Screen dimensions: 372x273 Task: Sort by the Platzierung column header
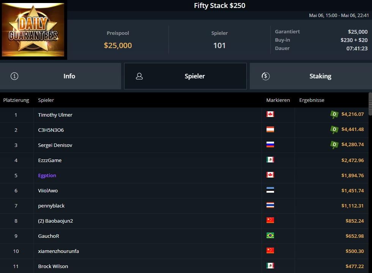pyautogui.click(x=16, y=100)
